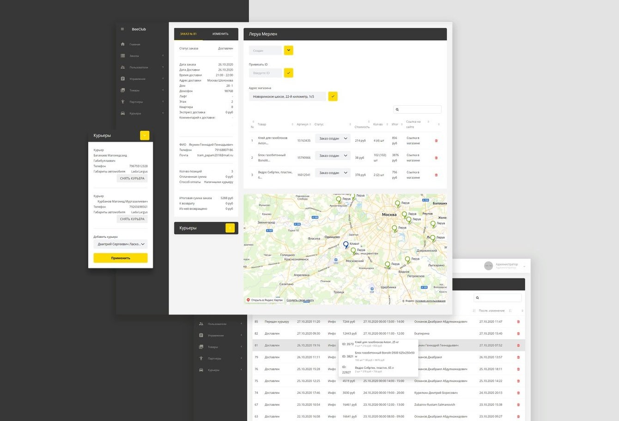Image resolution: width=619 pixels, height=421 pixels.
Task: Remove courier Курбанов with СНЯТЬ КУРЬЕРА
Action: [132, 219]
